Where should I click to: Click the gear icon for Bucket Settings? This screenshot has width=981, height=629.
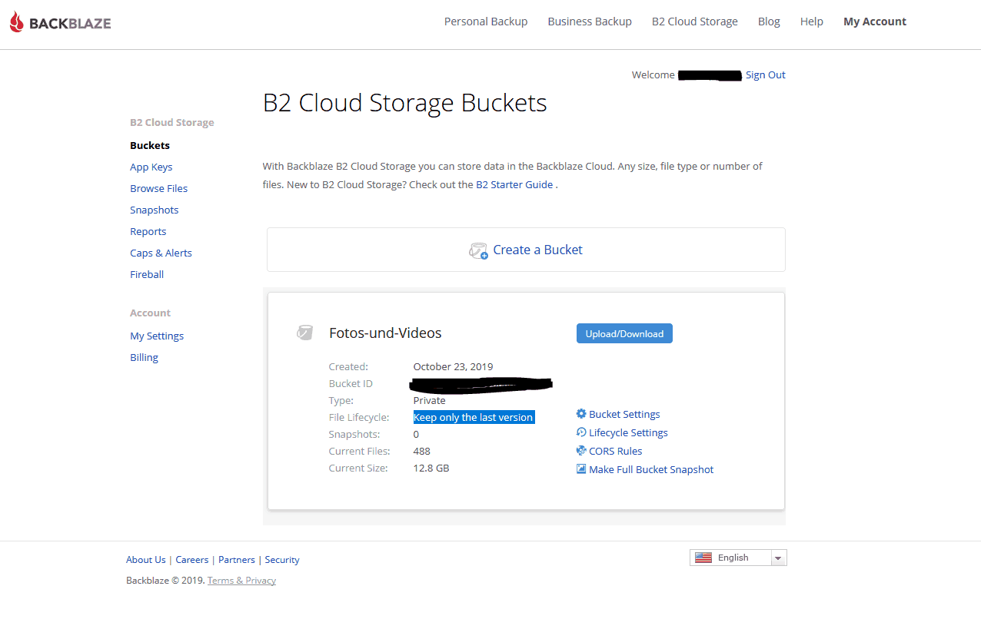(581, 414)
